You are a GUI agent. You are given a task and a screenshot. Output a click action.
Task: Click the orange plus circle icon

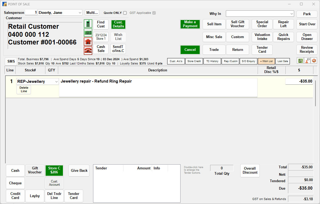point(314,61)
